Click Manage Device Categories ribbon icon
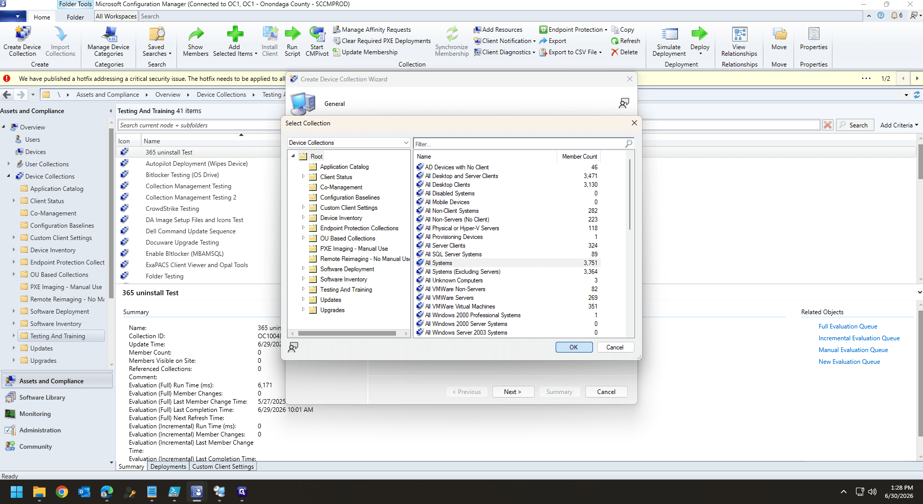The image size is (923, 504). coord(108,41)
